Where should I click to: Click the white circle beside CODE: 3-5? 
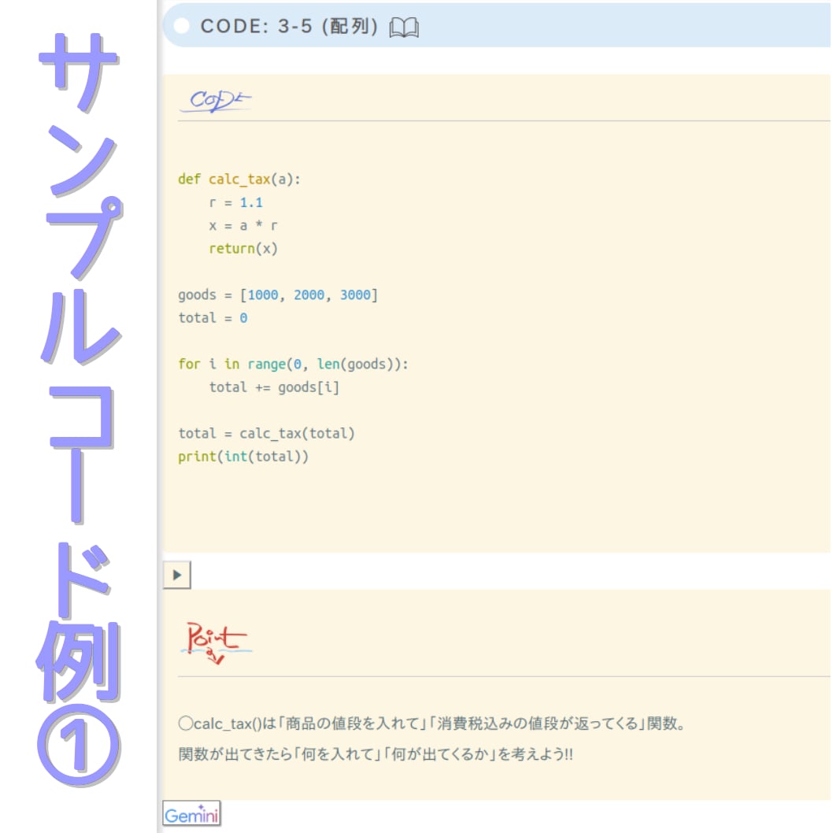pyautogui.click(x=182, y=25)
